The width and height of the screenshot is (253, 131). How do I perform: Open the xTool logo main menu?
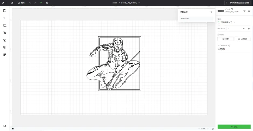pos(4,3)
